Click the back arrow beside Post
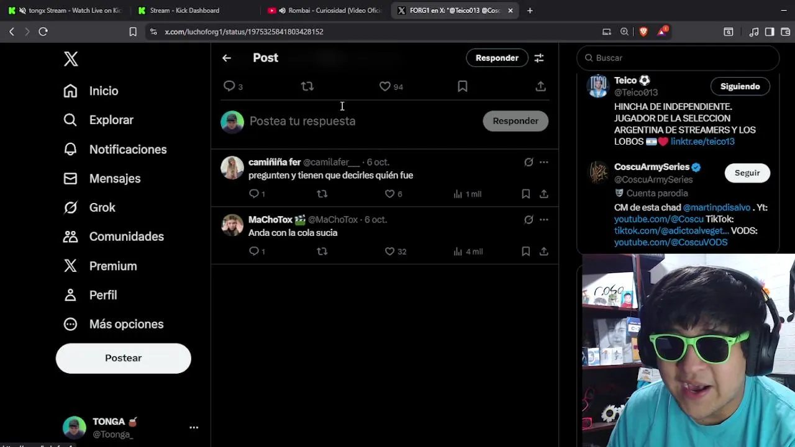The image size is (795, 447). point(227,58)
